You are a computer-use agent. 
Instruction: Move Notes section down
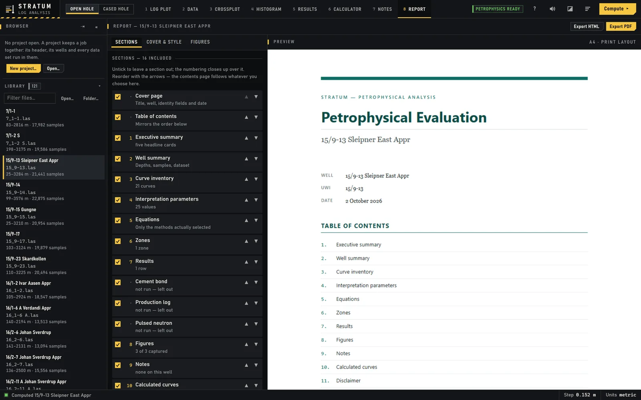(x=256, y=365)
